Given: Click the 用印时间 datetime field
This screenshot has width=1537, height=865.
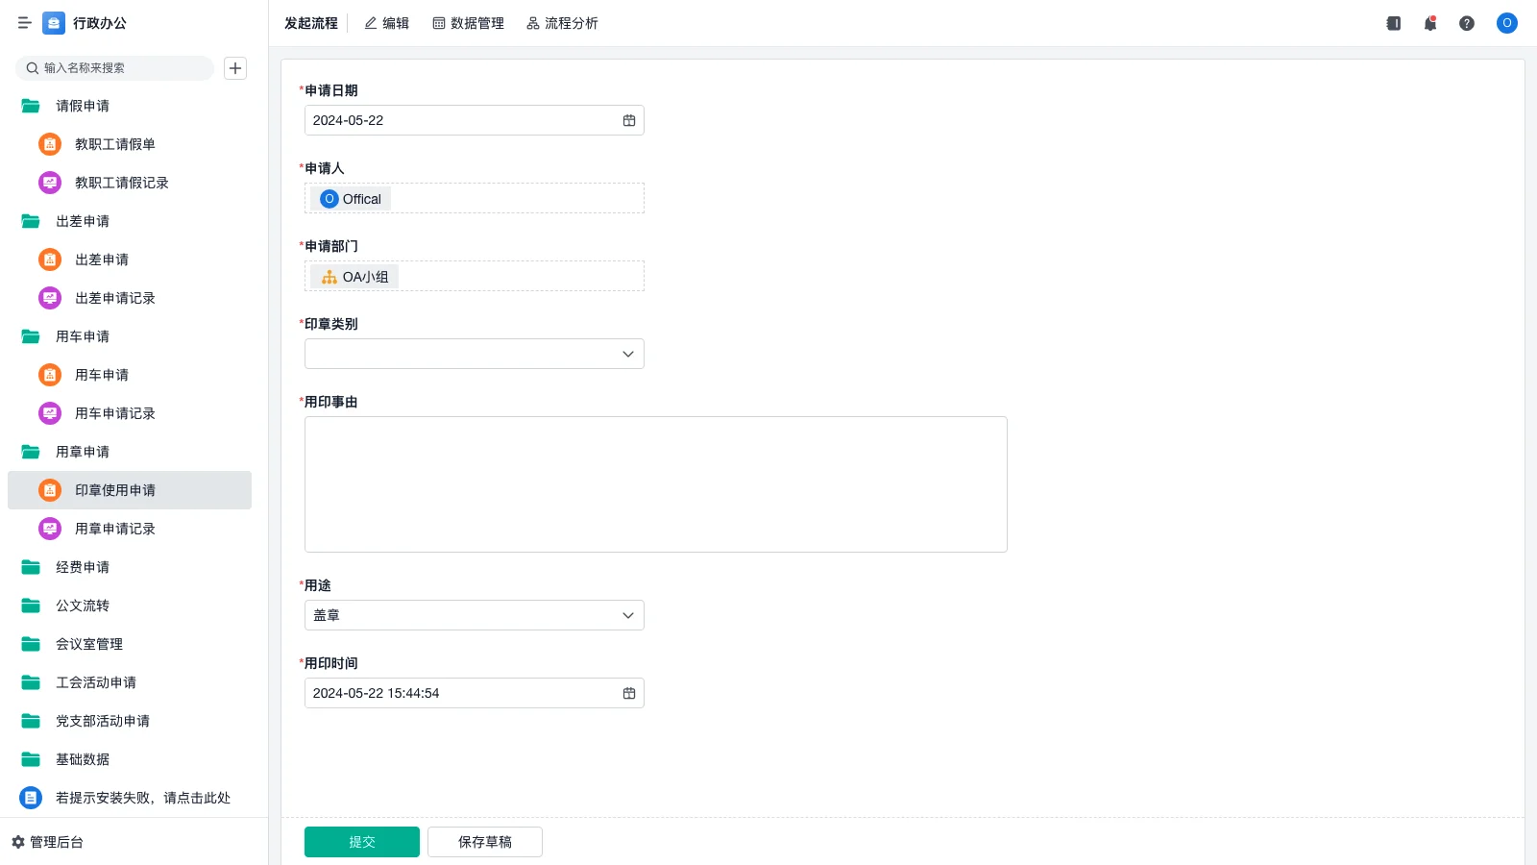Looking at the screenshot, I should coord(475,693).
